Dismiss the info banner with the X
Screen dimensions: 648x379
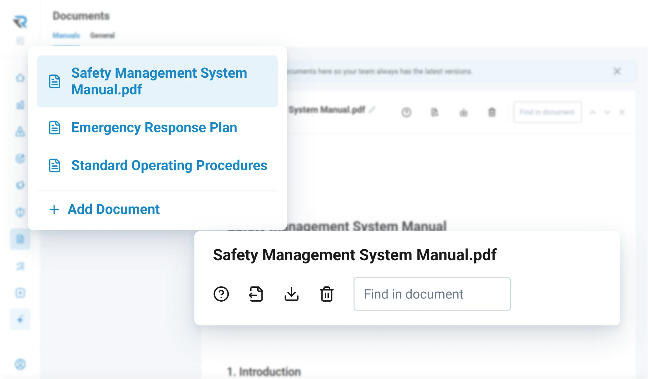pos(617,71)
